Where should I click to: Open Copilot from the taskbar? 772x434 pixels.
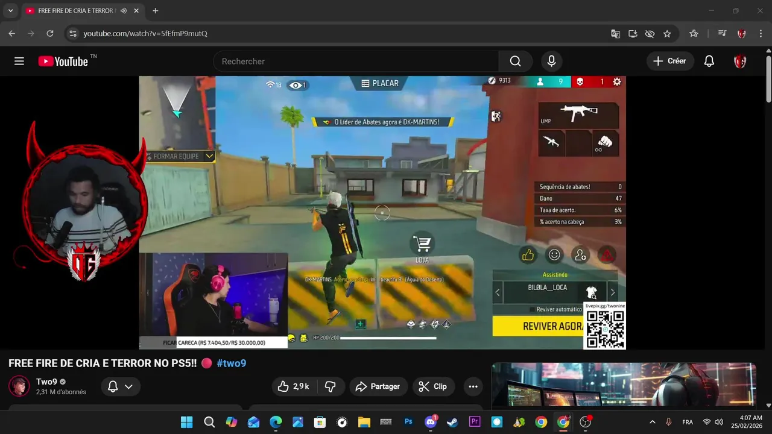tap(232, 422)
